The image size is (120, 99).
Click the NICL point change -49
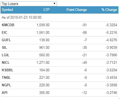tap(84, 63)
